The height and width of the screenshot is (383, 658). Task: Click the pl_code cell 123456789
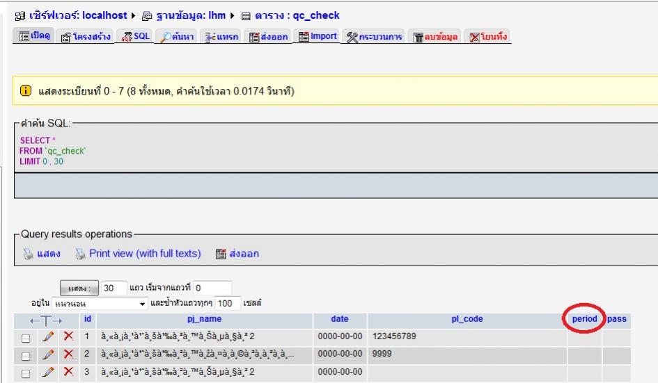467,336
